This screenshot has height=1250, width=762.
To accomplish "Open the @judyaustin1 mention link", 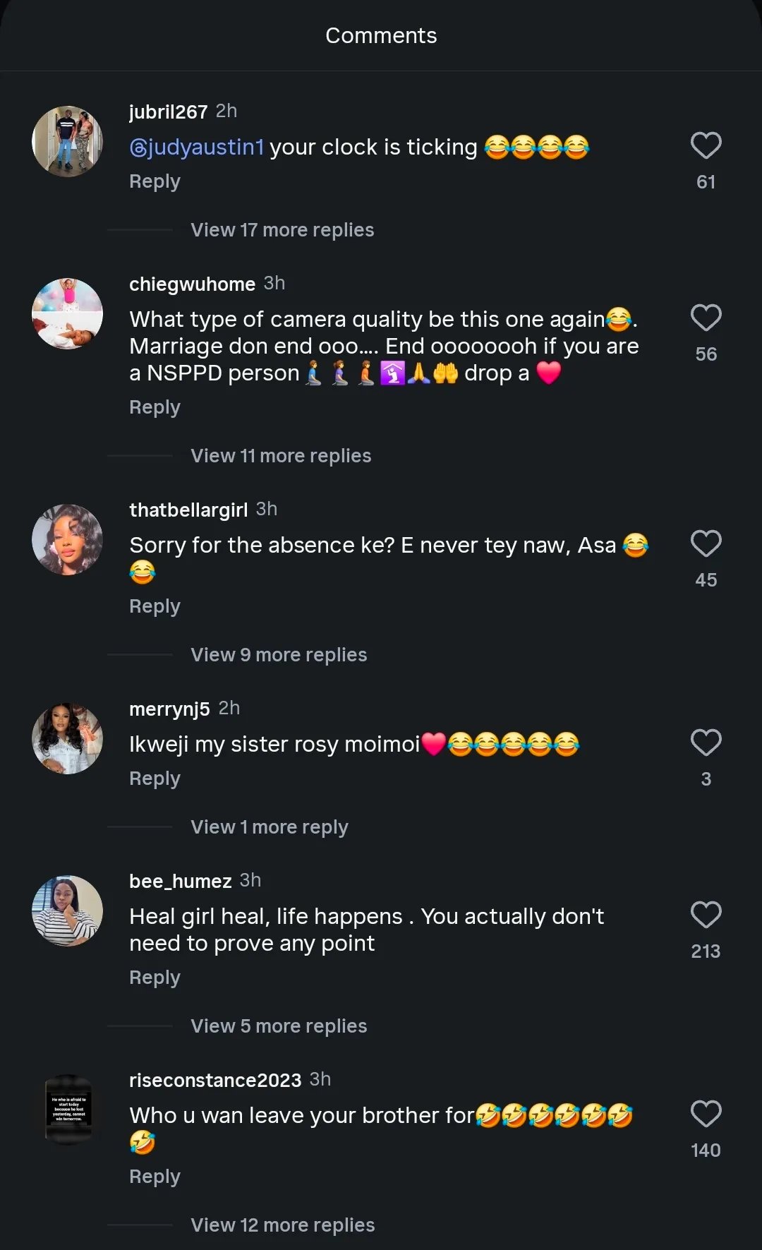I will [197, 147].
